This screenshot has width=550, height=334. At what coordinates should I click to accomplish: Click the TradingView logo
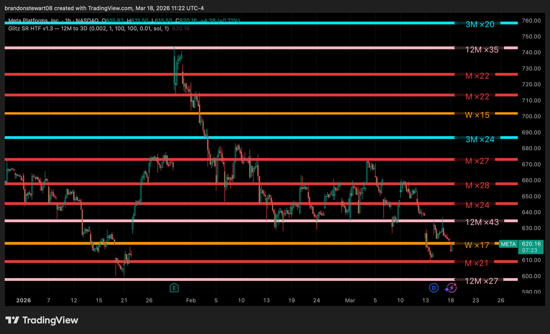41,320
